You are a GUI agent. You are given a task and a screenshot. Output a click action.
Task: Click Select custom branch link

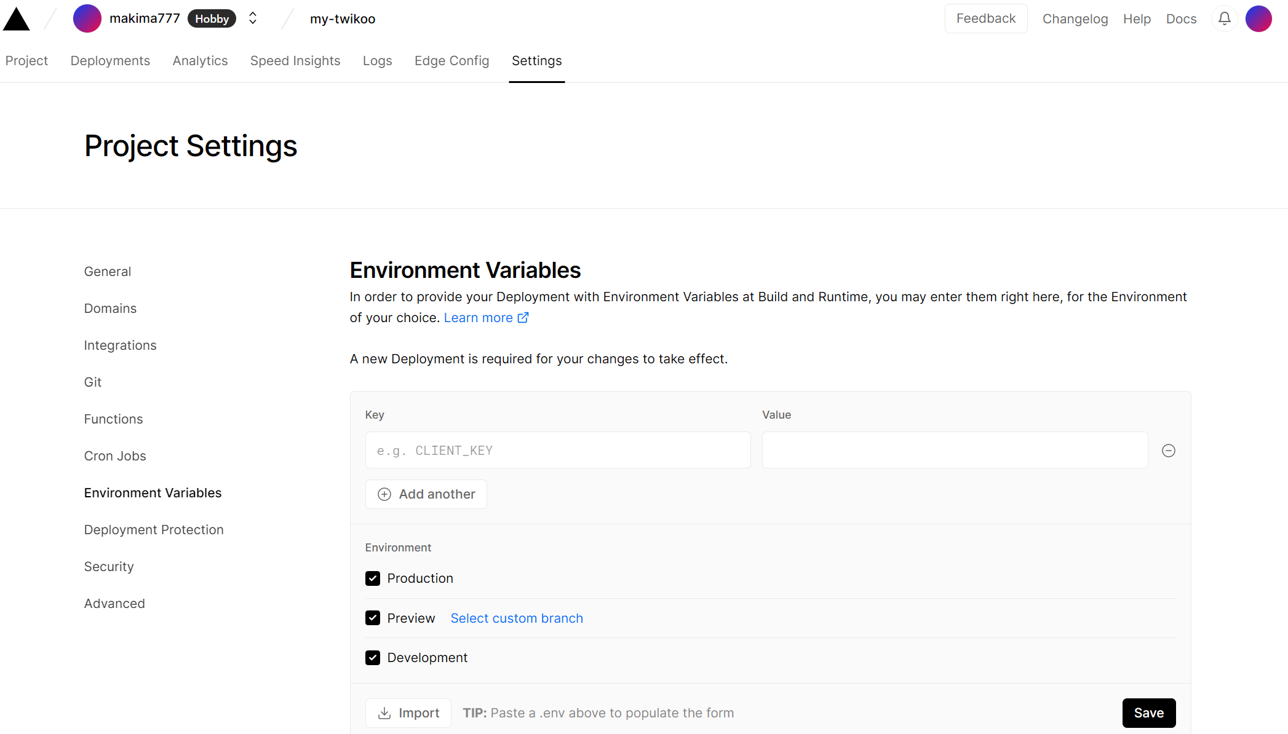[517, 618]
